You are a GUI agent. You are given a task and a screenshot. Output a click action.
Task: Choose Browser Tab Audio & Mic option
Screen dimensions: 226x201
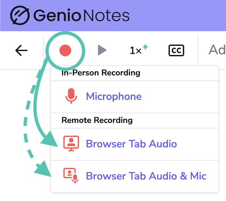pyautogui.click(x=135, y=176)
